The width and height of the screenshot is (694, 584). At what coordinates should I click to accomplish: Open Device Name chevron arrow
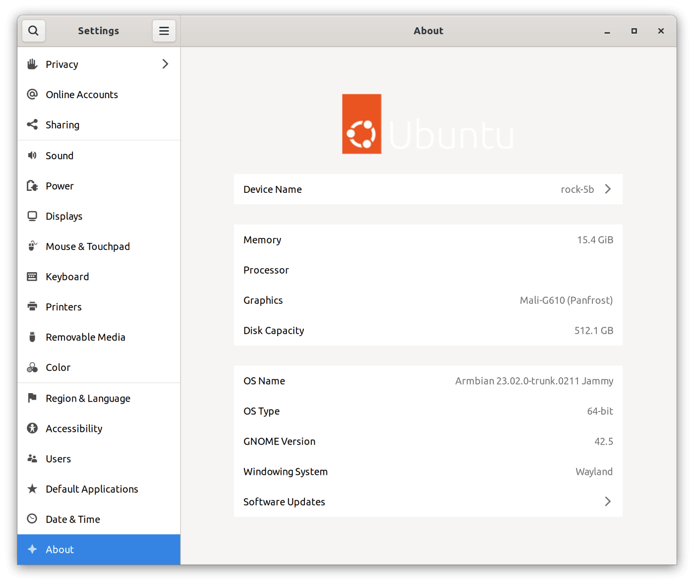click(x=608, y=189)
